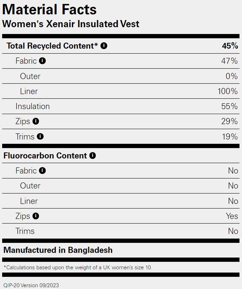Click info icon beside Fluorocarbon Content heading
The width and height of the screenshot is (242, 289).
click(92, 155)
